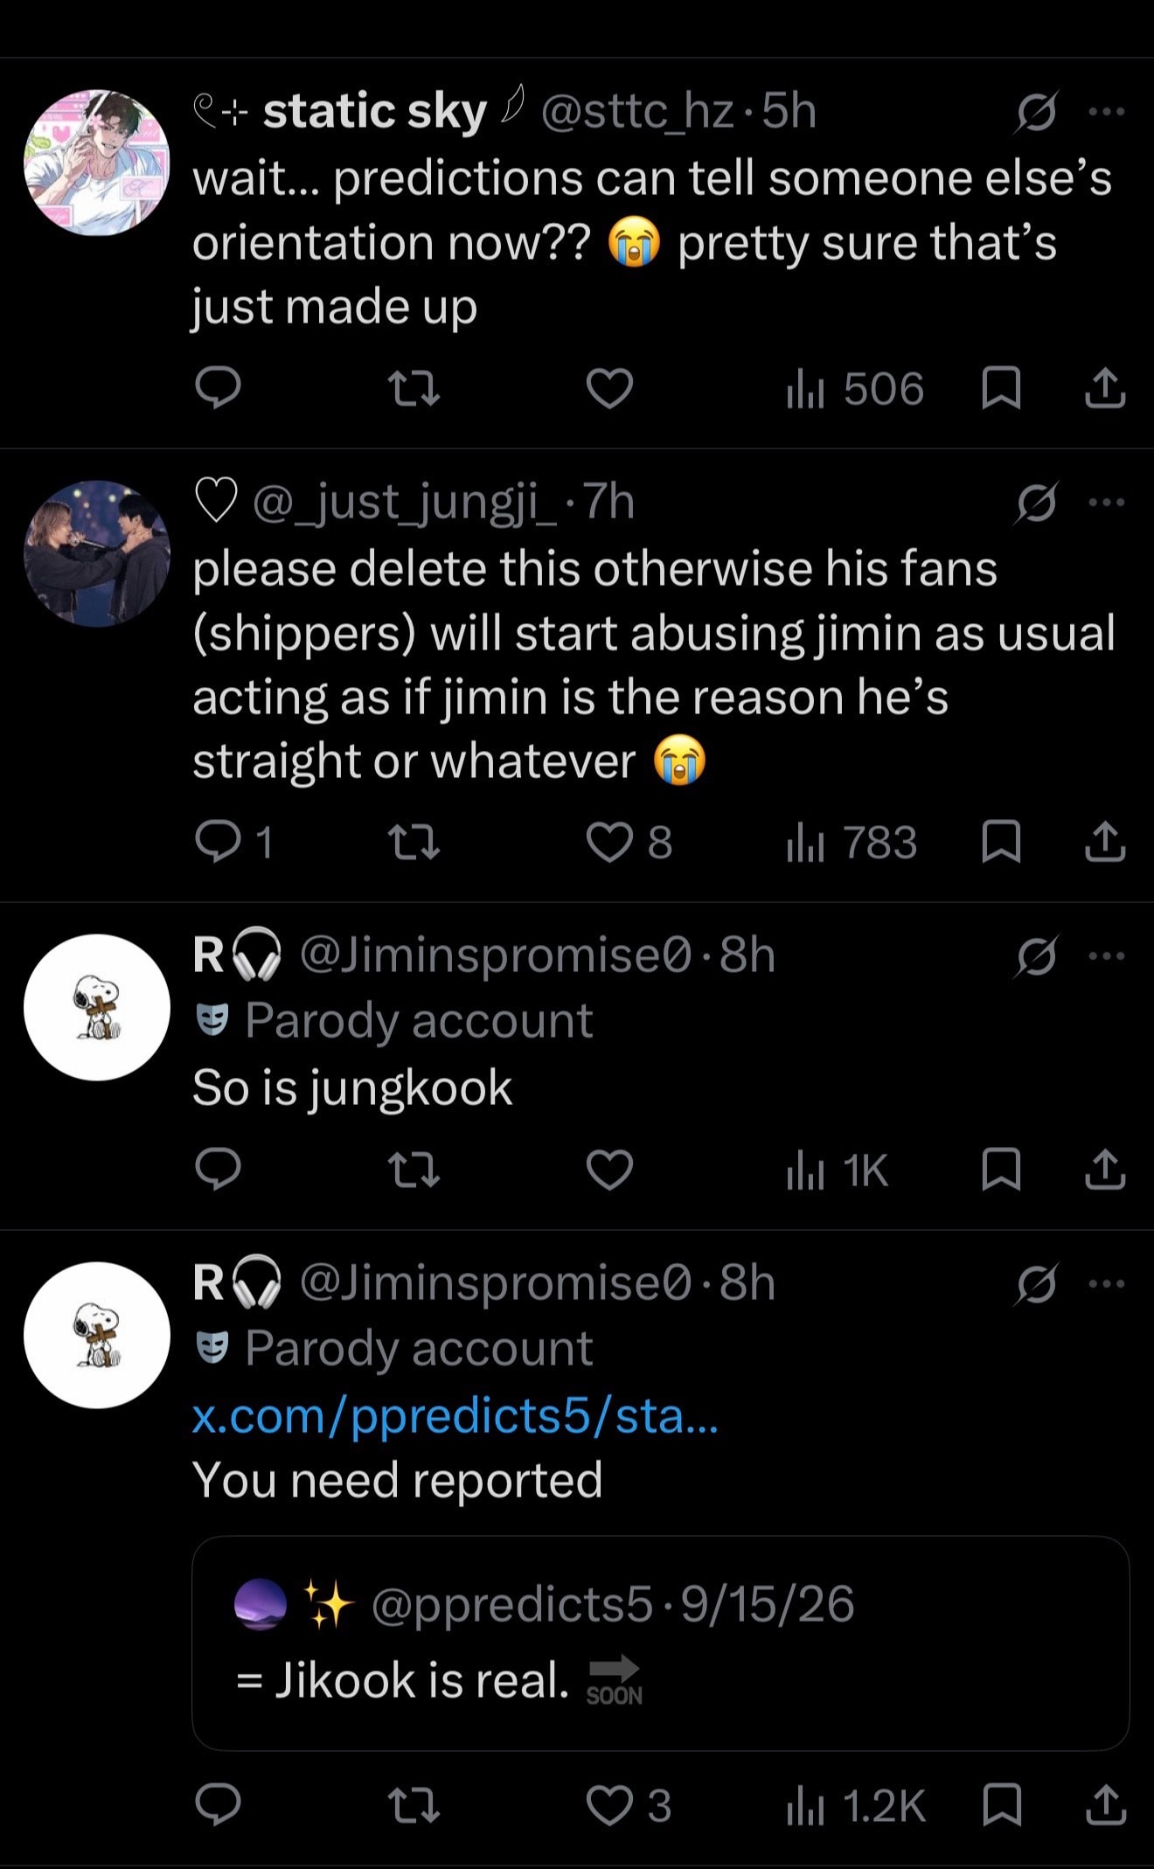
Task: Like the static sky tweet
Action: click(x=609, y=388)
